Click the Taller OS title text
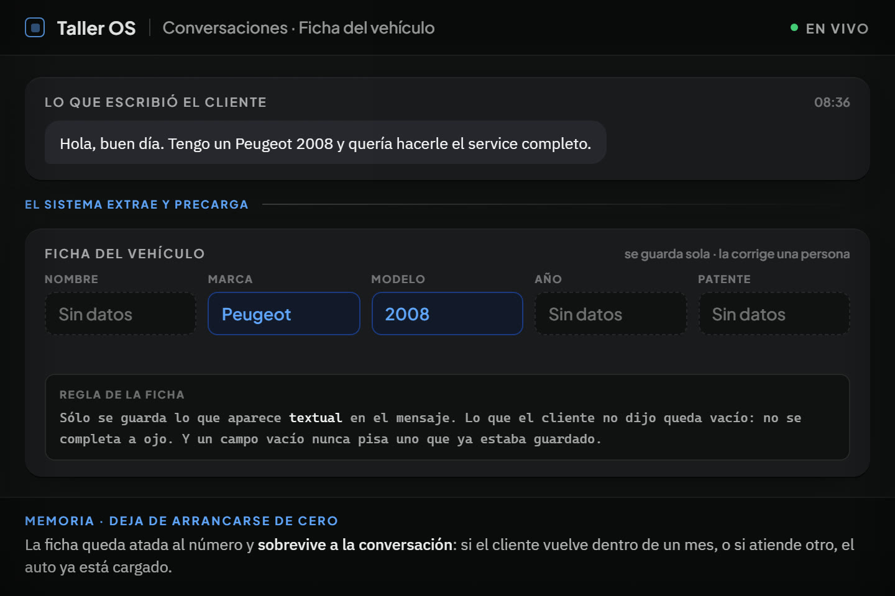Screen dimensions: 895x596 coord(96,28)
